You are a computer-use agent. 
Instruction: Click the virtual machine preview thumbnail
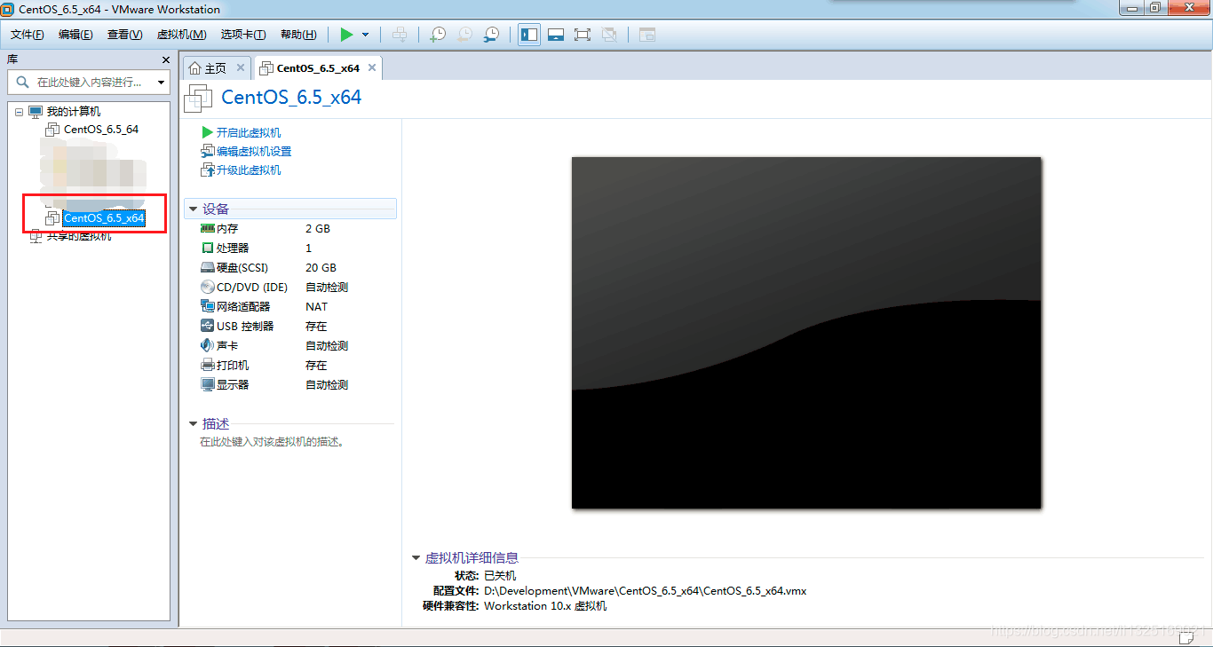[x=806, y=333]
